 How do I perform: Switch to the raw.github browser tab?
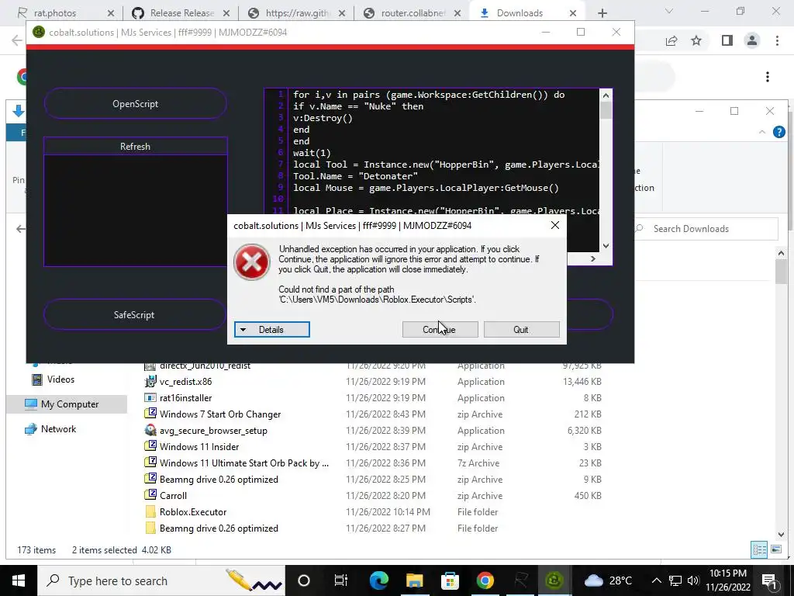297,12
